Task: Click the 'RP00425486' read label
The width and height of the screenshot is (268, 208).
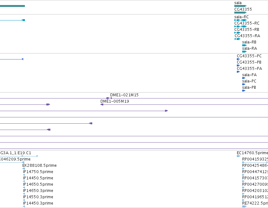Action: (x=255, y=166)
